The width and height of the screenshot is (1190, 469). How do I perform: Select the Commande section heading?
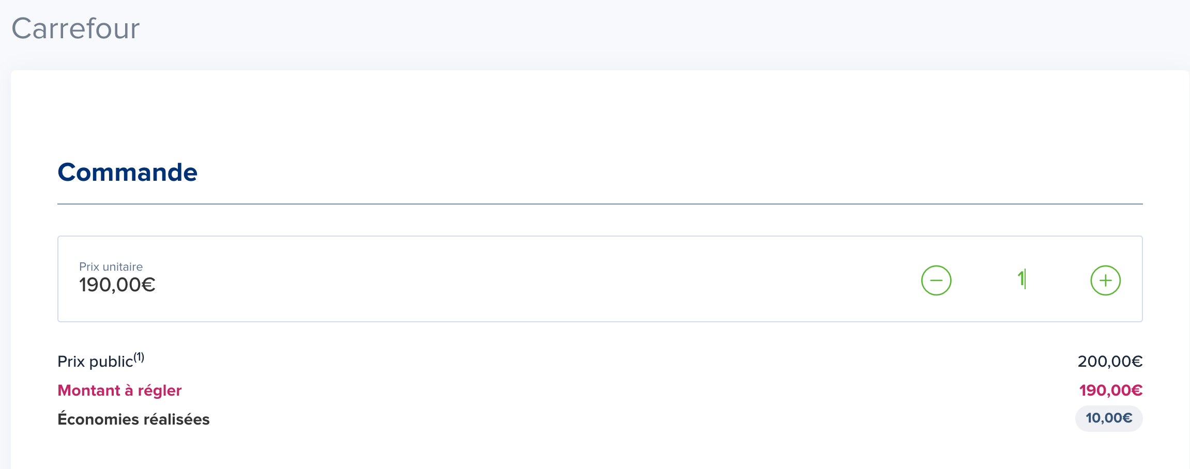[127, 172]
